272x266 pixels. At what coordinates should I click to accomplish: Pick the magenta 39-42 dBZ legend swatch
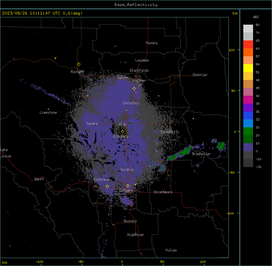(x=248, y=100)
